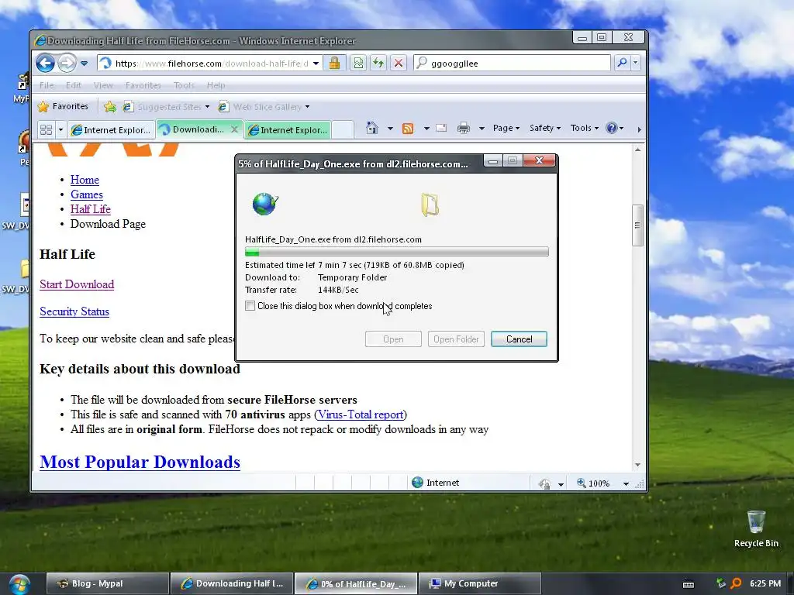
Task: Switch to Blog - Mypal taskbar button
Action: (107, 584)
